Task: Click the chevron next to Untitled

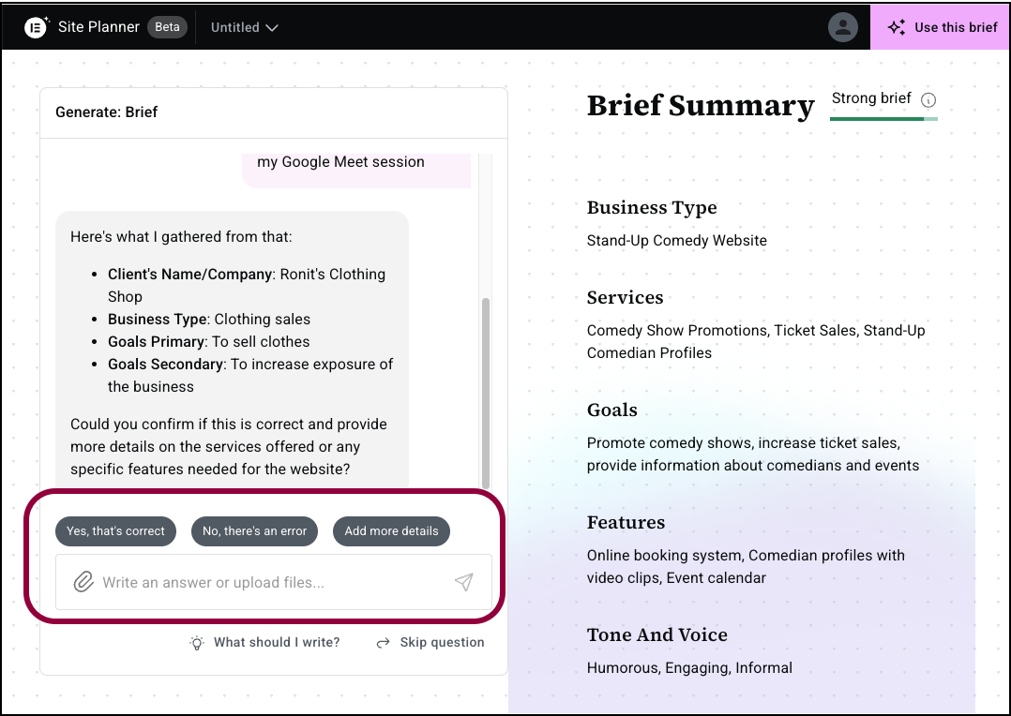Action: (x=272, y=28)
